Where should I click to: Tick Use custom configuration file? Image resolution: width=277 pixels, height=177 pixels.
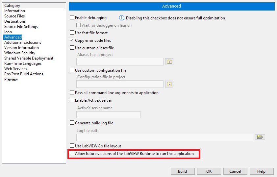[72, 70]
